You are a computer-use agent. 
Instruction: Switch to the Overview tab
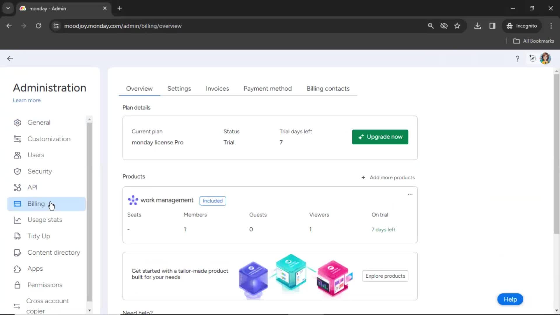point(139,89)
